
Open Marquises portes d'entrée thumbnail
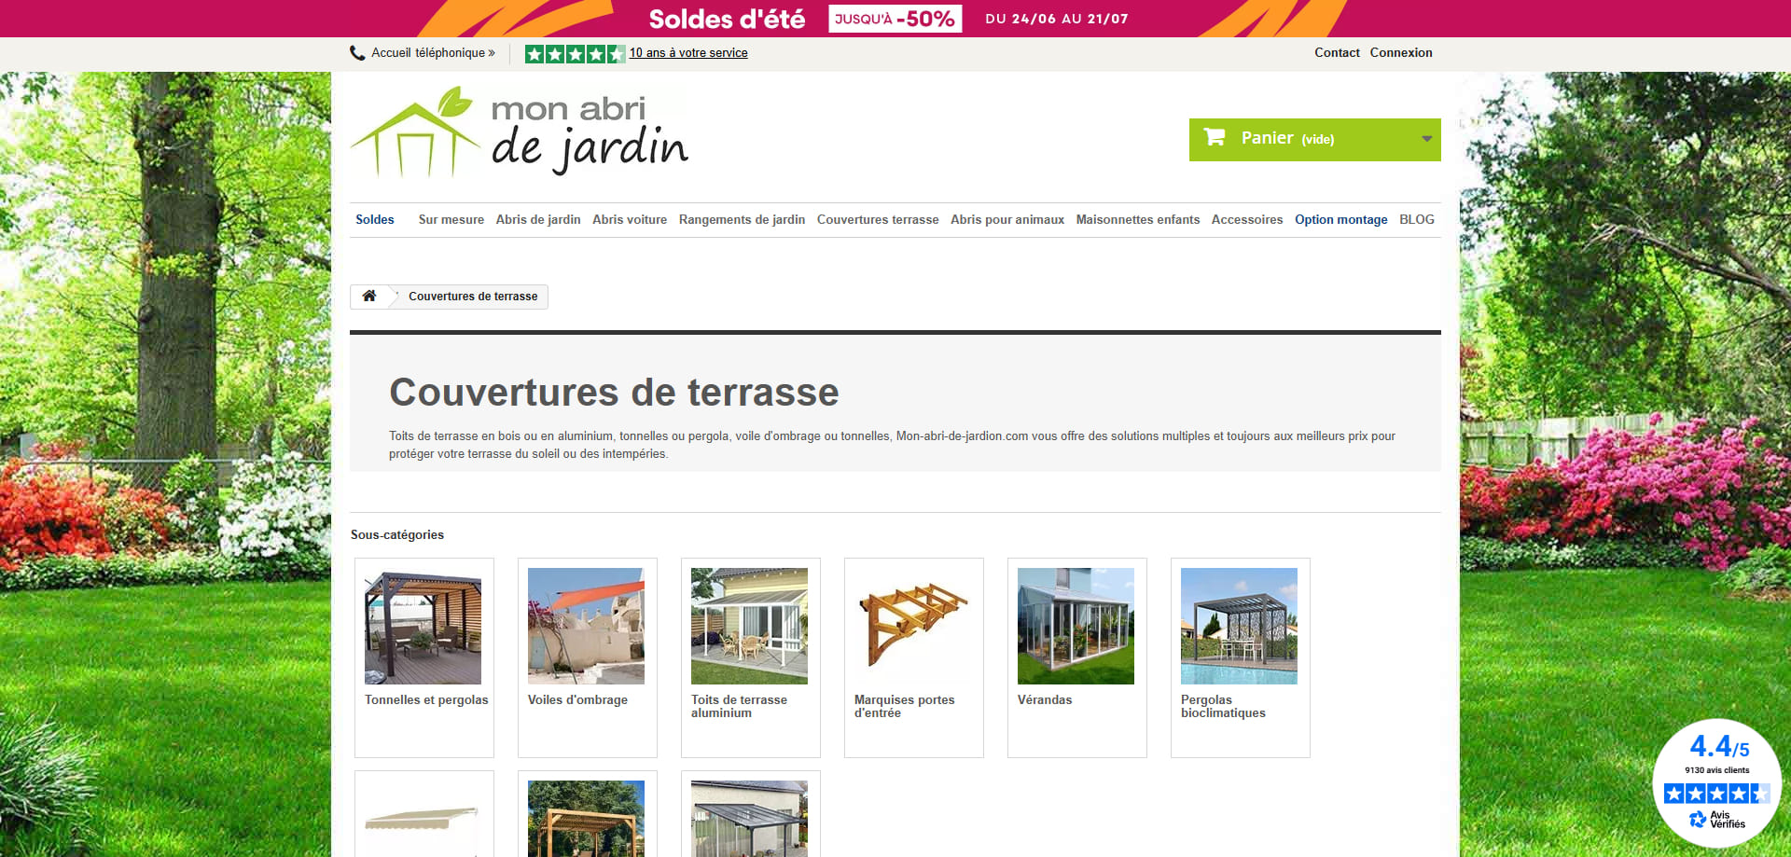point(912,626)
